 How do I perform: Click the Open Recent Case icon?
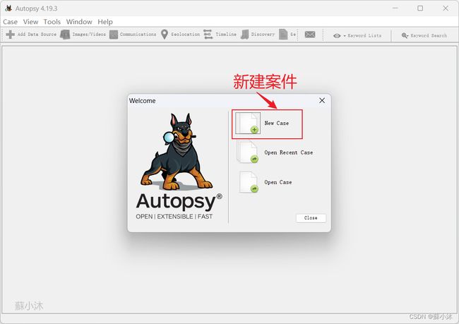pos(248,152)
